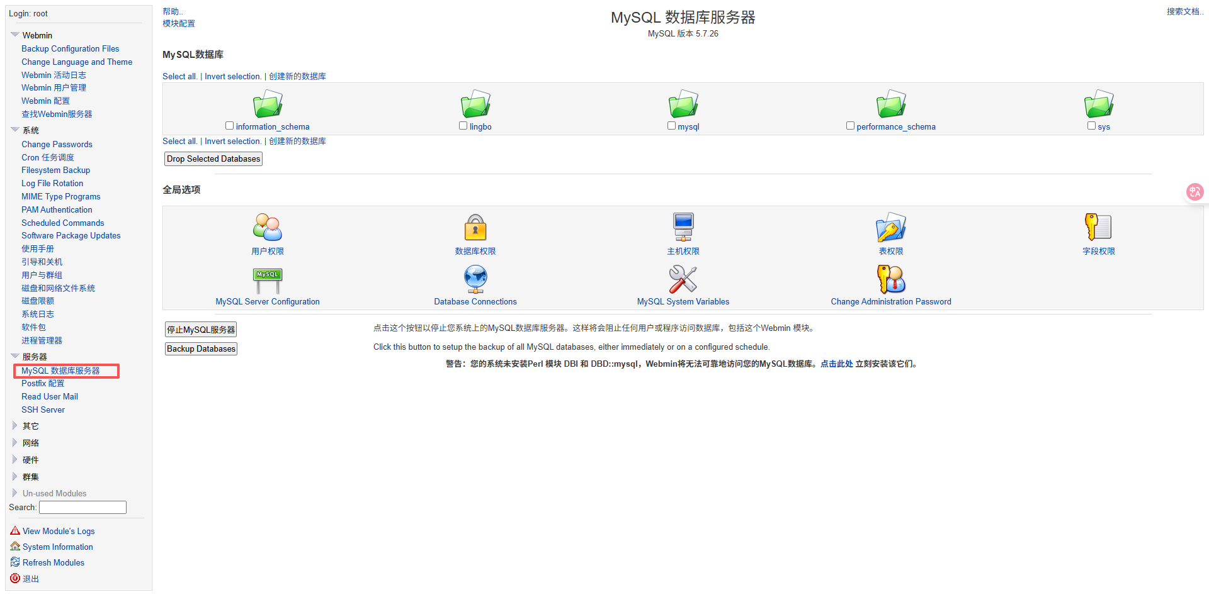Open Log File Rotation in sidebar
The image size is (1209, 602).
coord(52,183)
